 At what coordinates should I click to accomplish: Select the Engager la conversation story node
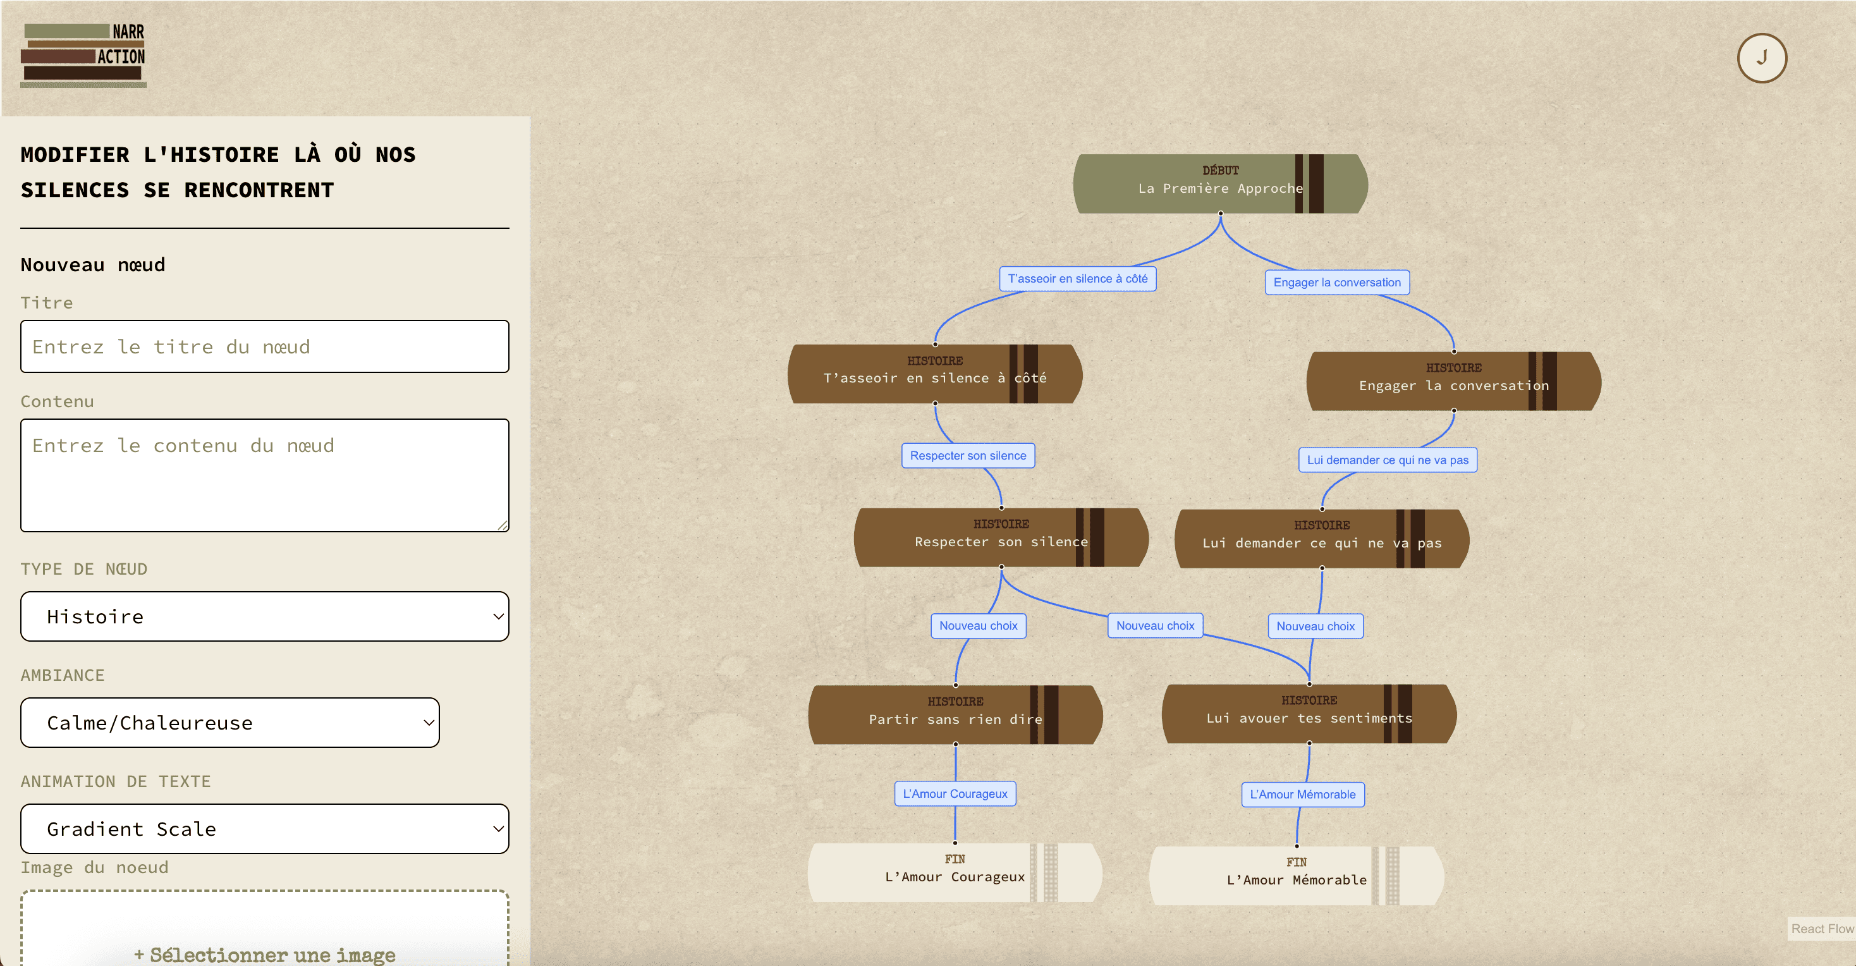(x=1453, y=381)
